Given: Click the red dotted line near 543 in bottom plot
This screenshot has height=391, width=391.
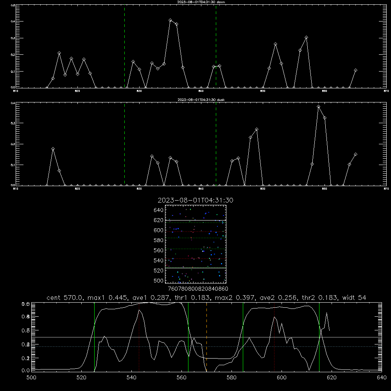Looking at the screenshot, I should [139, 337].
